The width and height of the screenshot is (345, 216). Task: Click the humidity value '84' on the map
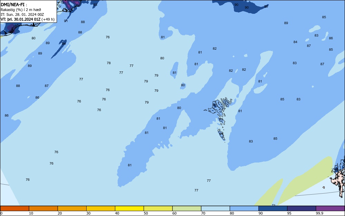click(295, 42)
